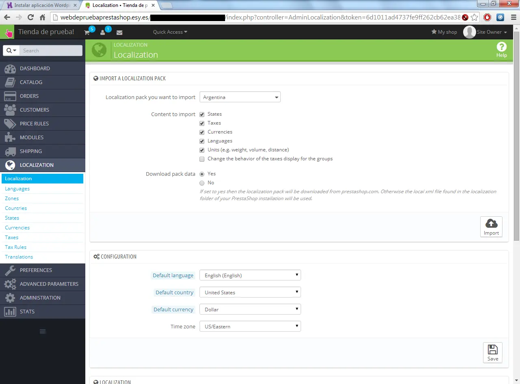The height and width of the screenshot is (384, 520).
Task: Click the Stats bar chart icon
Action: (10, 312)
